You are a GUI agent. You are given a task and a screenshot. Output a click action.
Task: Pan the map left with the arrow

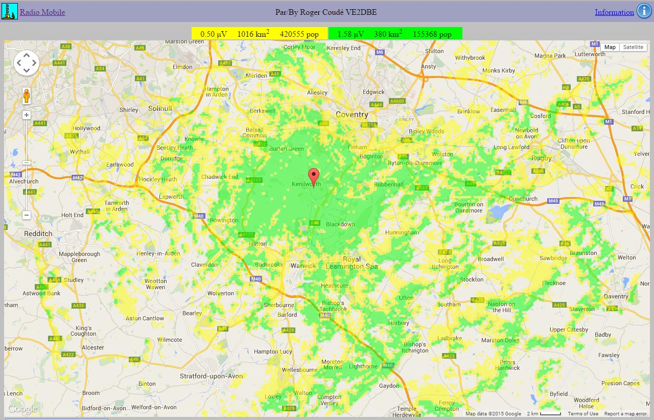point(19,63)
